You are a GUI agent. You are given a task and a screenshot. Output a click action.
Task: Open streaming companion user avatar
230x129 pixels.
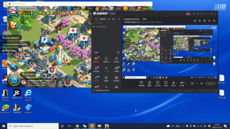188,14
